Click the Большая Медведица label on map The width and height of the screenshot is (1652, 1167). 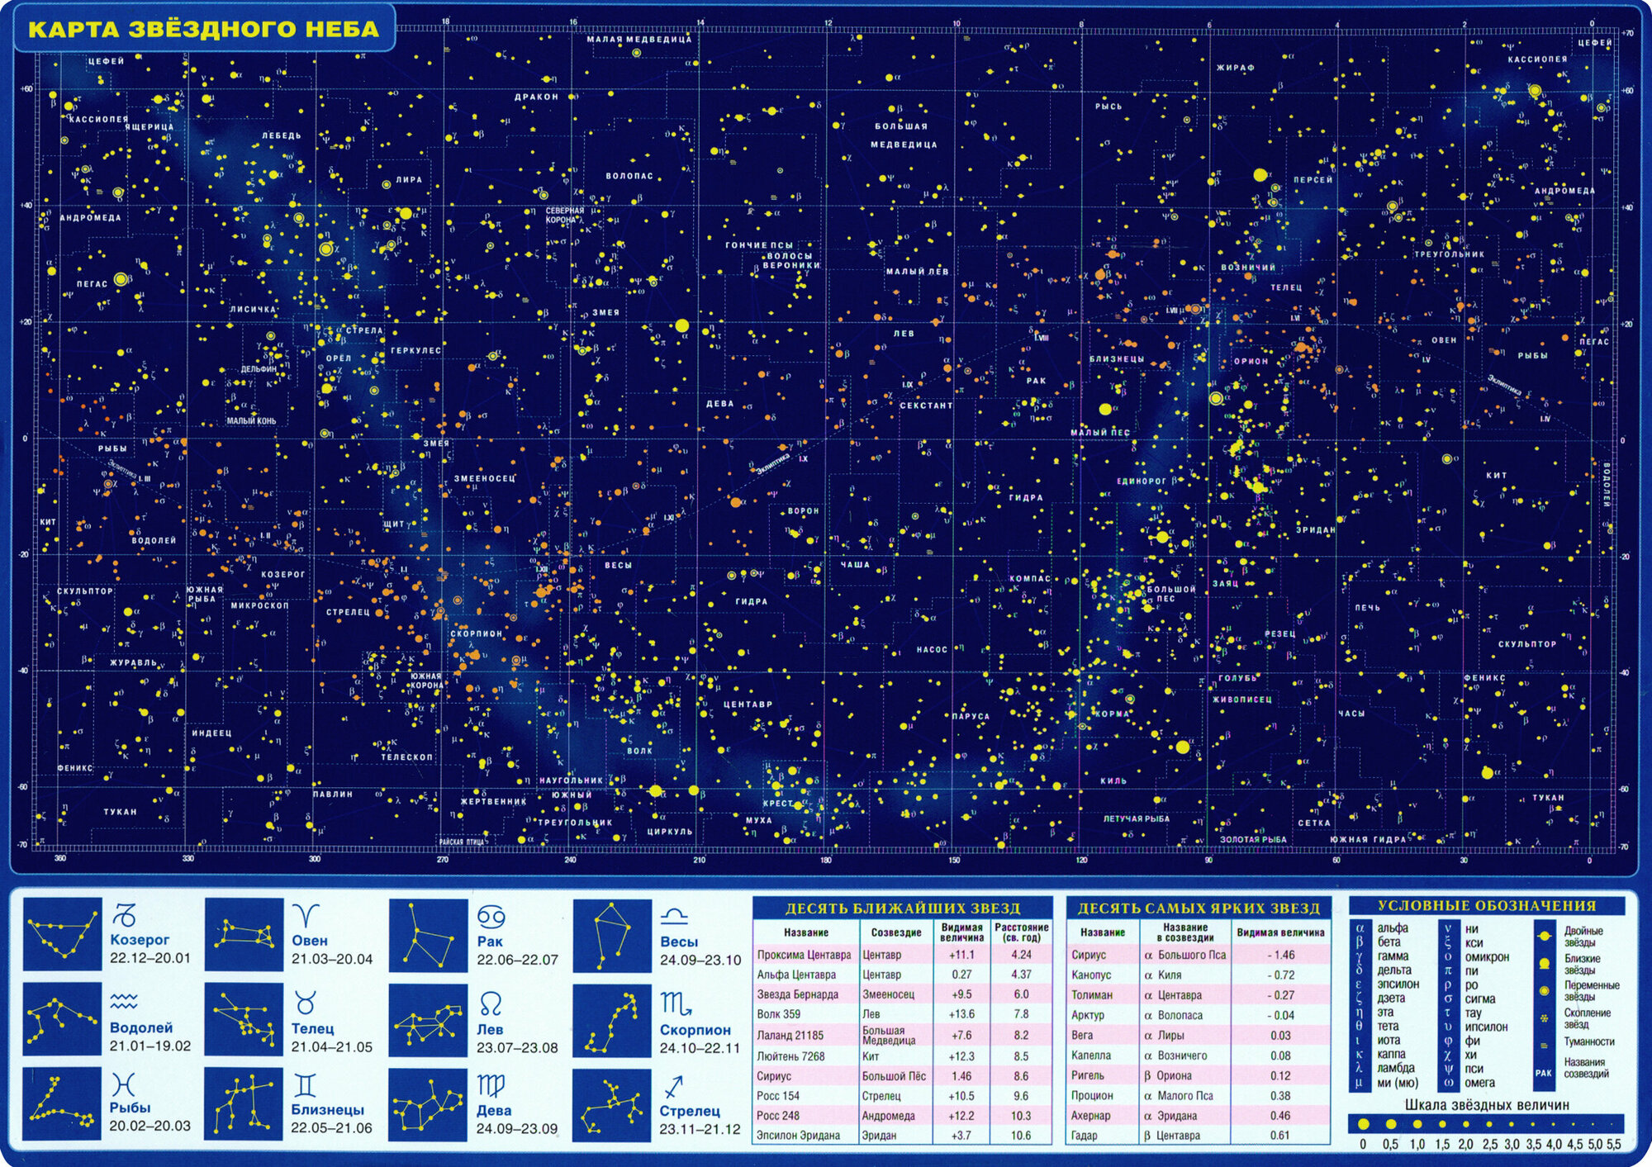coord(902,135)
